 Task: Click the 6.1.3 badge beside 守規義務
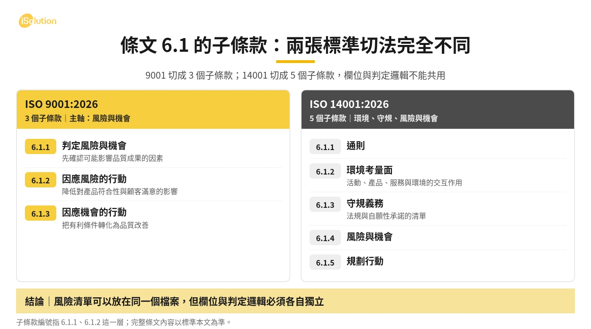coord(325,205)
